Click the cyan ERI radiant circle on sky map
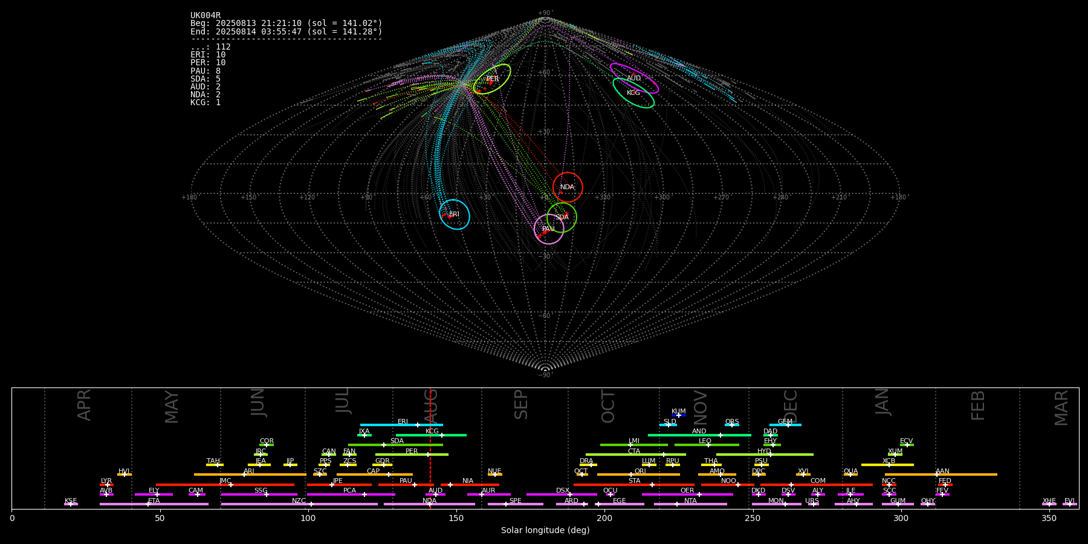 click(455, 215)
